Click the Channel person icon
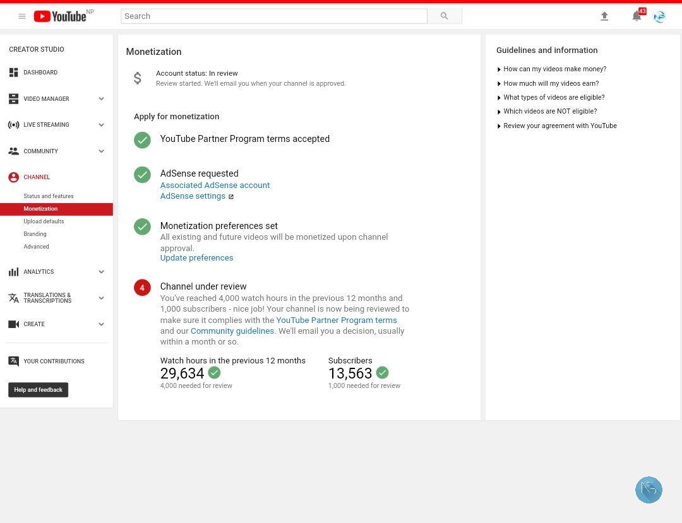Viewport: 682px width, 523px height. tap(13, 177)
